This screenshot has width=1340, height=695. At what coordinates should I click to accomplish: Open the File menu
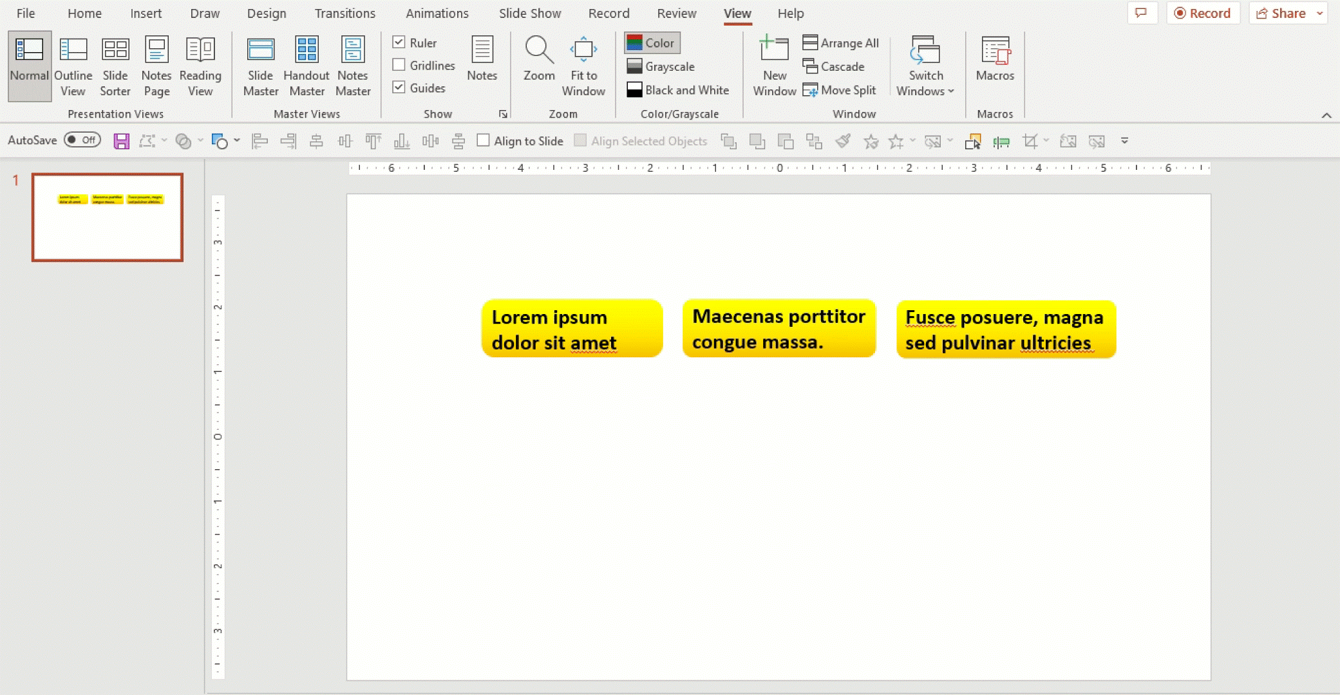coord(26,14)
